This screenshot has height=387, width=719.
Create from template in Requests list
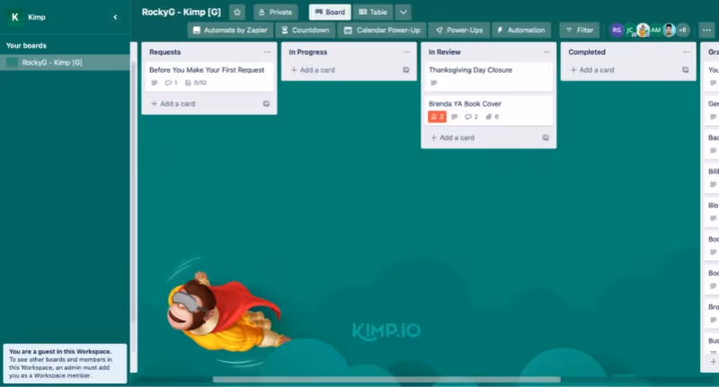pyautogui.click(x=266, y=104)
